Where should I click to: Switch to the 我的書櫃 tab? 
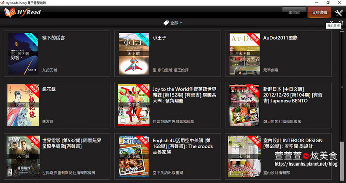pos(319,13)
